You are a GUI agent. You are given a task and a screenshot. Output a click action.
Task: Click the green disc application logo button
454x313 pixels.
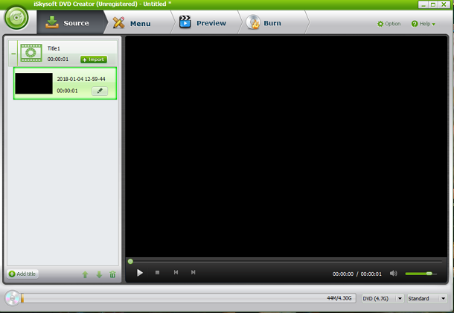point(16,18)
